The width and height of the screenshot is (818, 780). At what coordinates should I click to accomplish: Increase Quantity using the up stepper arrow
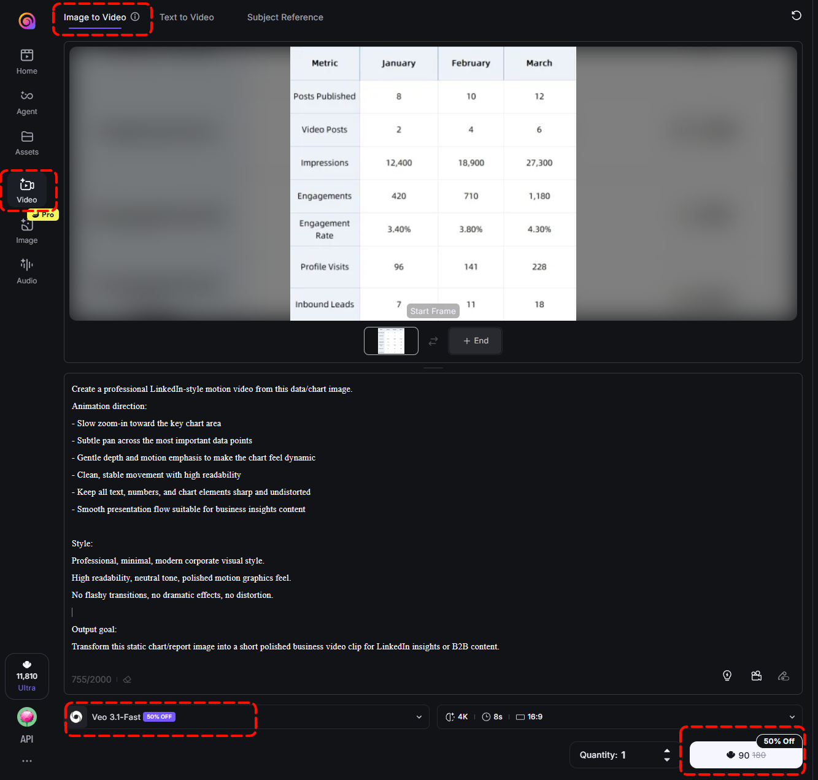point(667,751)
